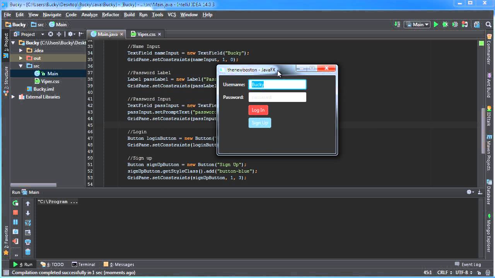Click Log In button in JavaFX window

click(258, 110)
